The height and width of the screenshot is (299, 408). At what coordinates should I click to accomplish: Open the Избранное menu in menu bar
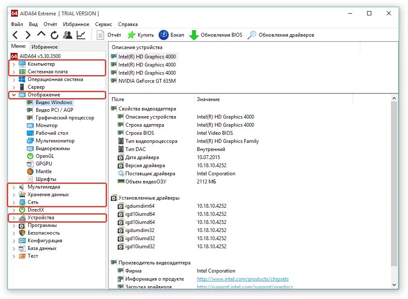(76, 24)
